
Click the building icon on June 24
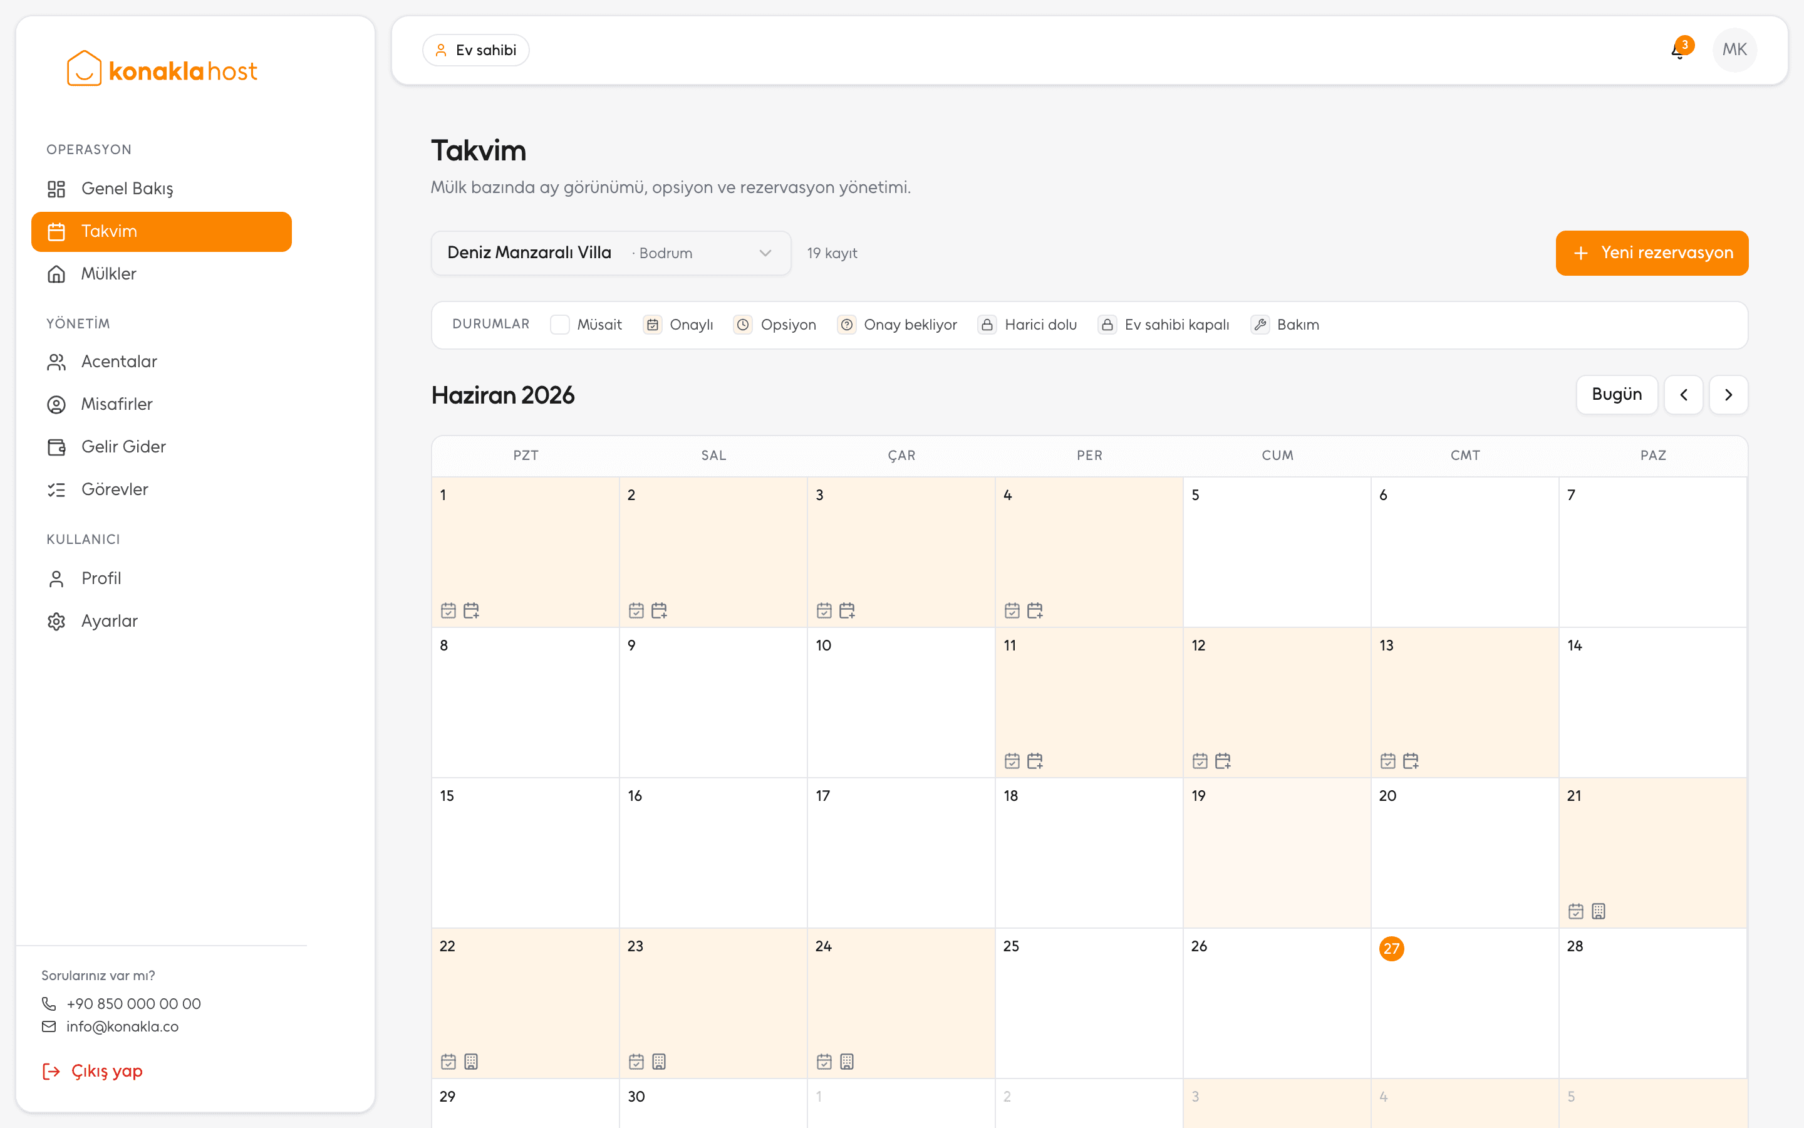point(847,1062)
